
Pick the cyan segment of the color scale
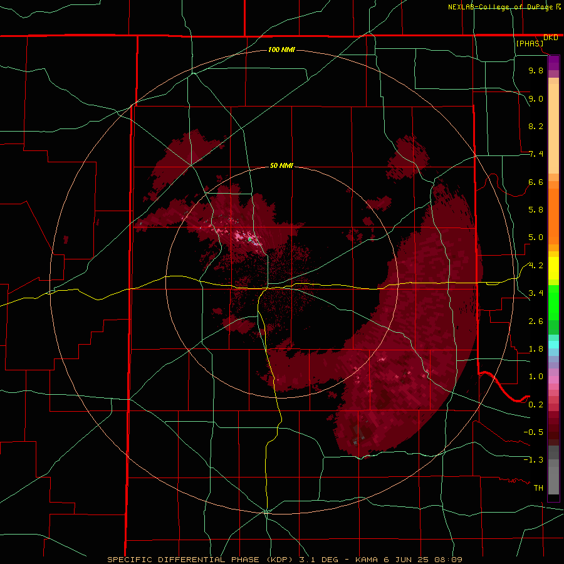[553, 345]
